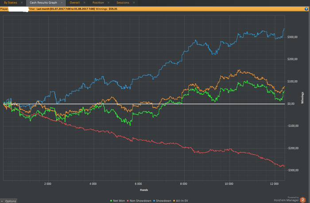
Task: Click the Showdown legend label
Action: tap(163, 201)
